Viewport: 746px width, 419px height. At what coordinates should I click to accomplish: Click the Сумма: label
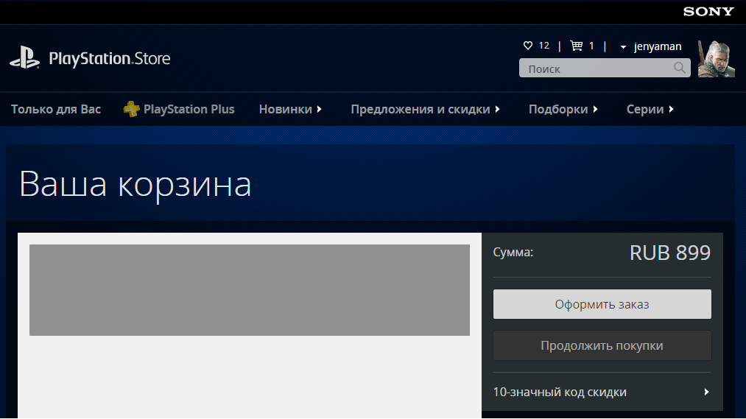(513, 253)
